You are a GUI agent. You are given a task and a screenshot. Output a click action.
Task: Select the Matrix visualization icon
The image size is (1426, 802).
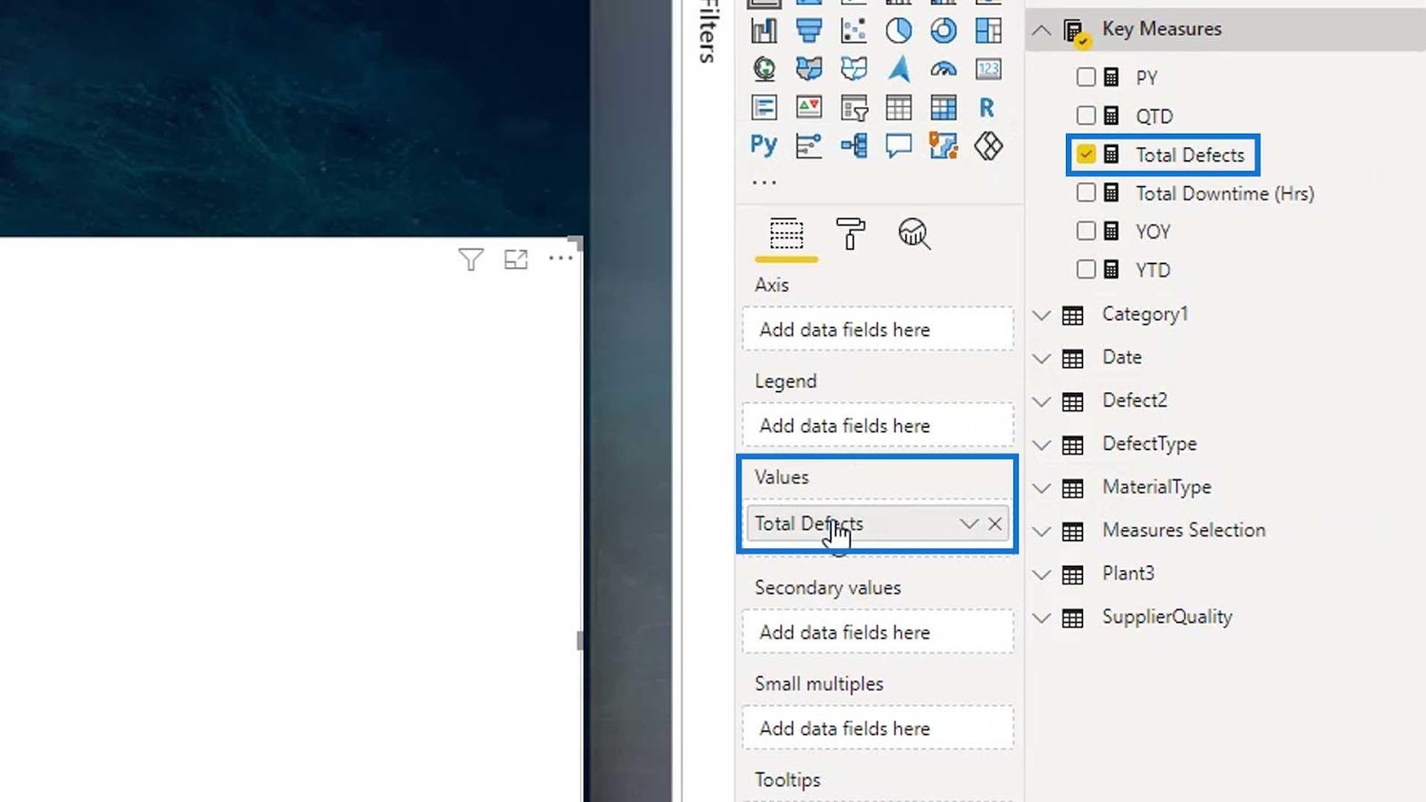point(943,107)
